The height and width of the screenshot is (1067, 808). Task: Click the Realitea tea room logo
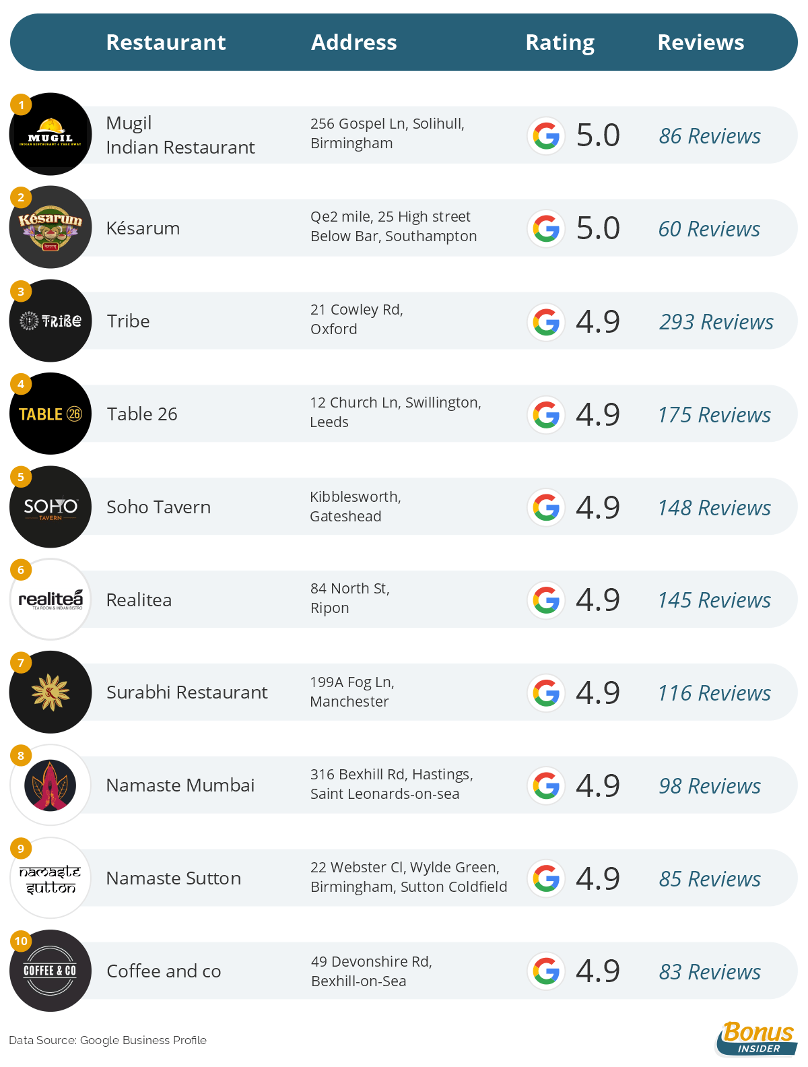tap(50, 599)
